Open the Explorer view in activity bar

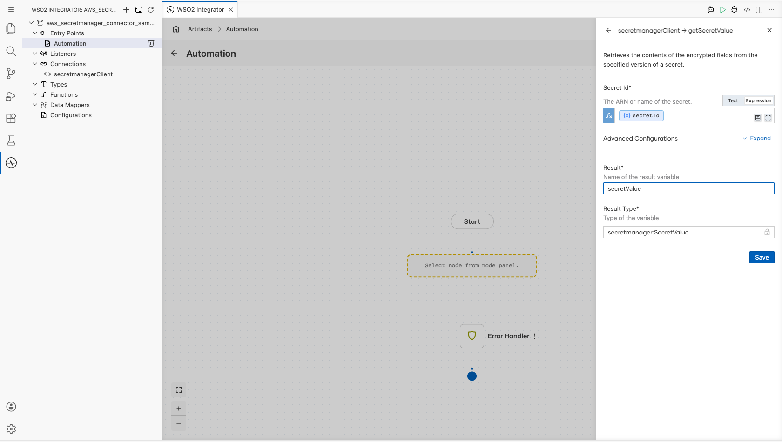11,29
